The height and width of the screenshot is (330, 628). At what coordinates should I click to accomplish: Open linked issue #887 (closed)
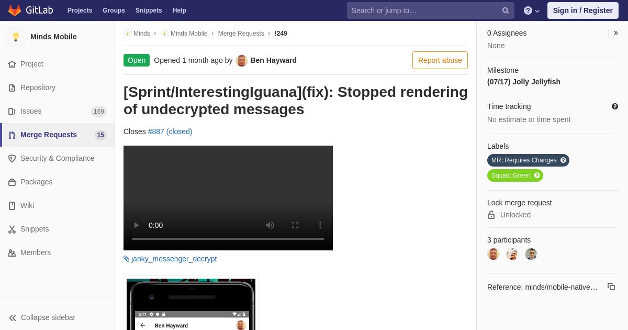click(x=170, y=131)
